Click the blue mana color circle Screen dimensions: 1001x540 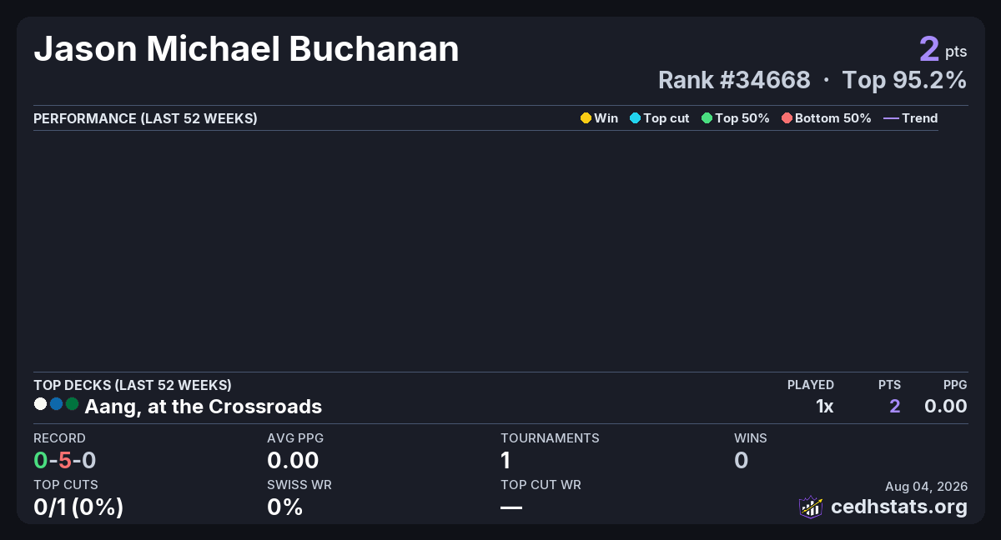click(56, 404)
